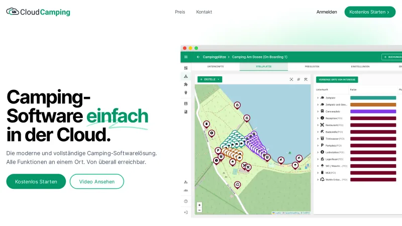Open the Preis navigation link
This screenshot has width=402, height=226.
point(180,12)
